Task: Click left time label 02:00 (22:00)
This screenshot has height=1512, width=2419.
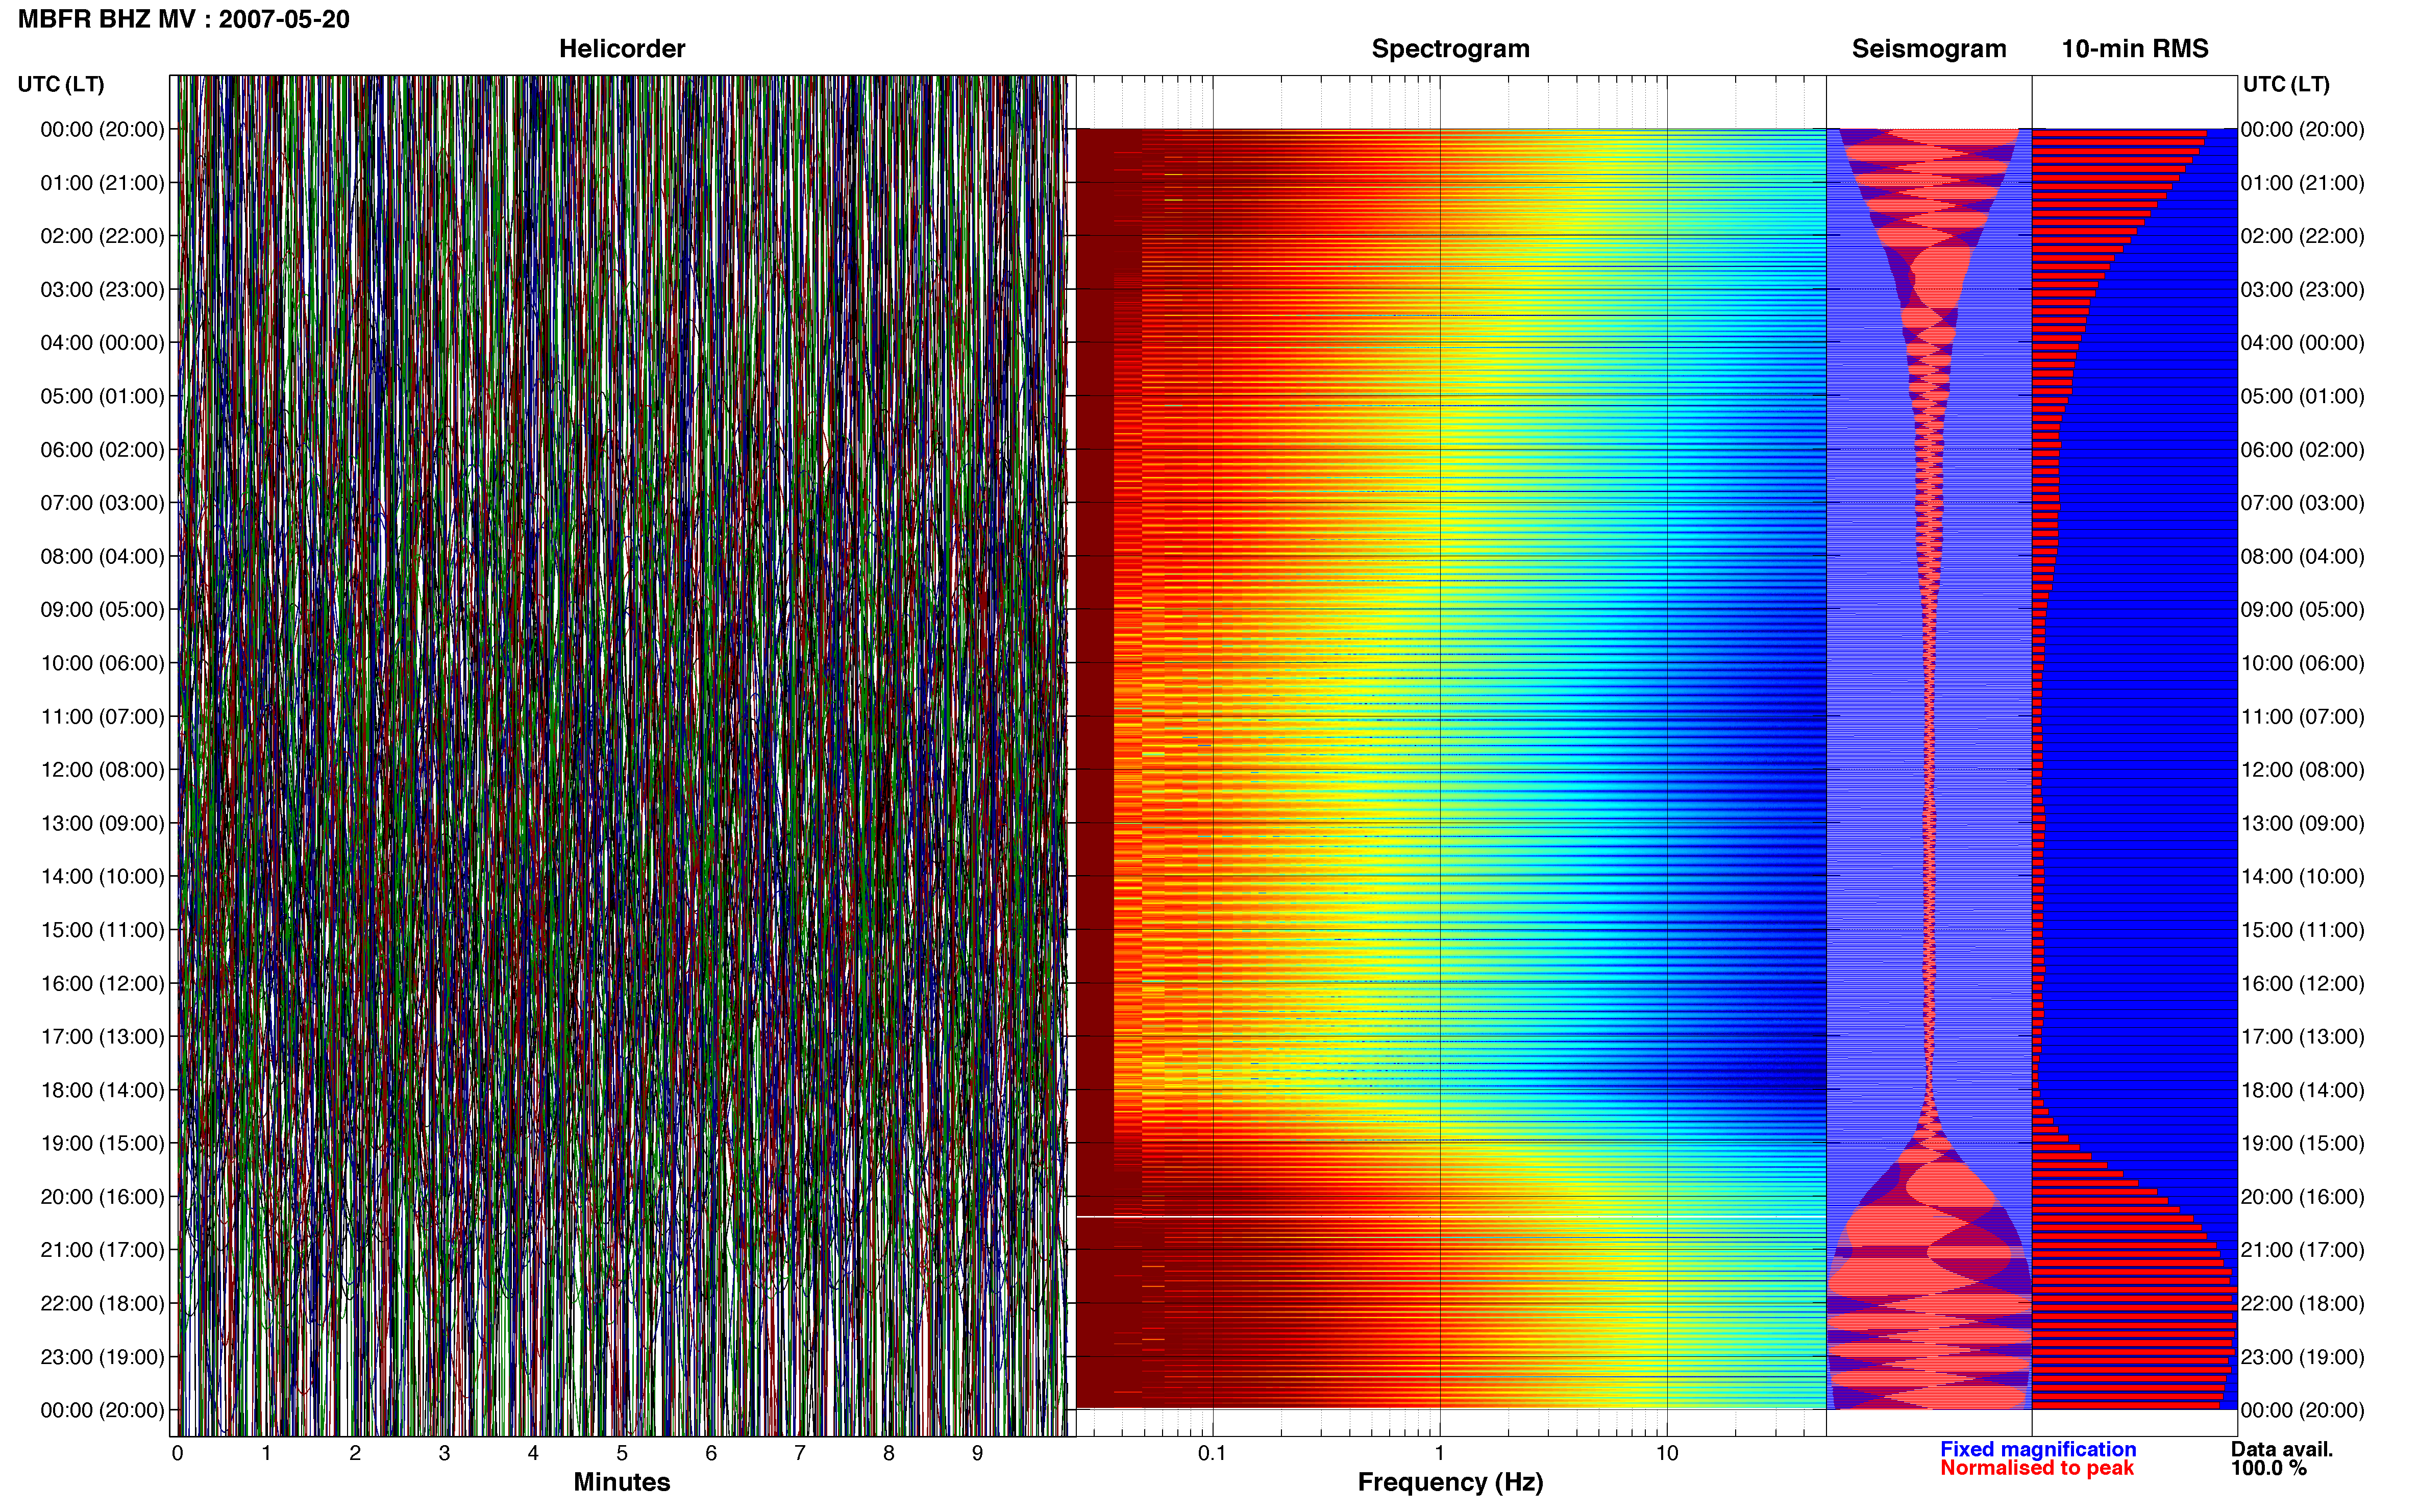Action: coord(102,236)
